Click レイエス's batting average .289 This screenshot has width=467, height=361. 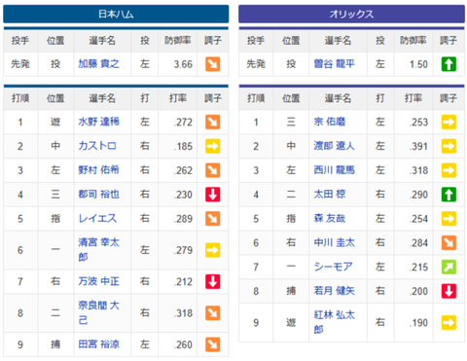[x=183, y=219]
